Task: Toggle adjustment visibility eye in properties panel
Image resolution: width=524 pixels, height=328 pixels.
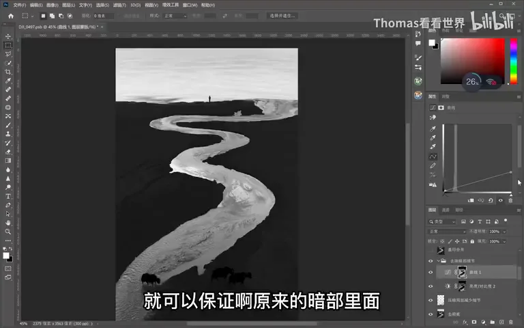Action: [x=500, y=200]
